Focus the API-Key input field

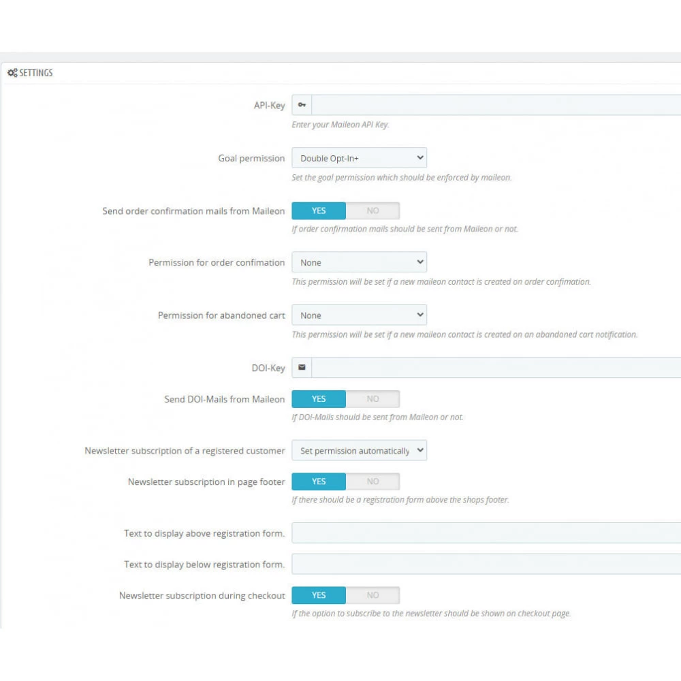pyautogui.click(x=496, y=105)
